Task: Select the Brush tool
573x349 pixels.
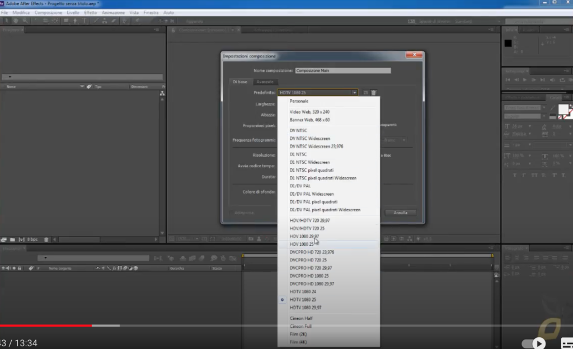Action: point(96,21)
